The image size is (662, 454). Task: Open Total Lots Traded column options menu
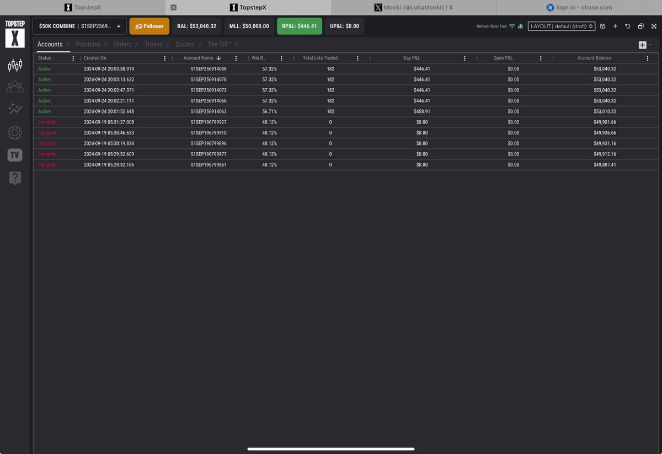click(358, 58)
